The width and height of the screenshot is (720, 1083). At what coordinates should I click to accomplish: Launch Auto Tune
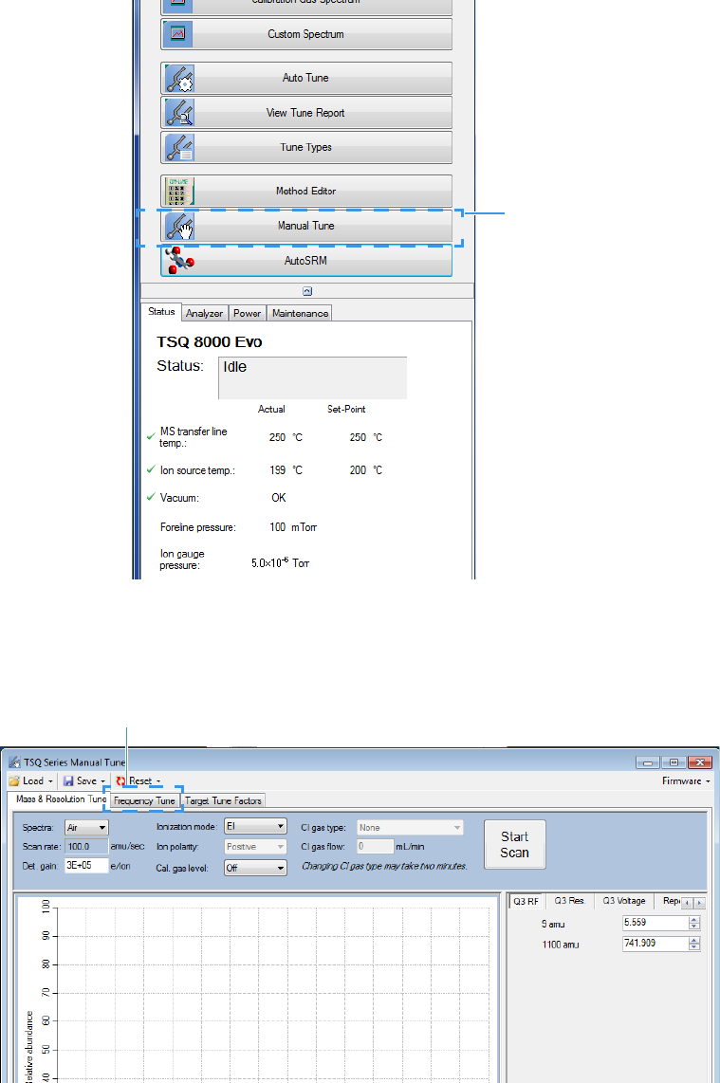306,78
